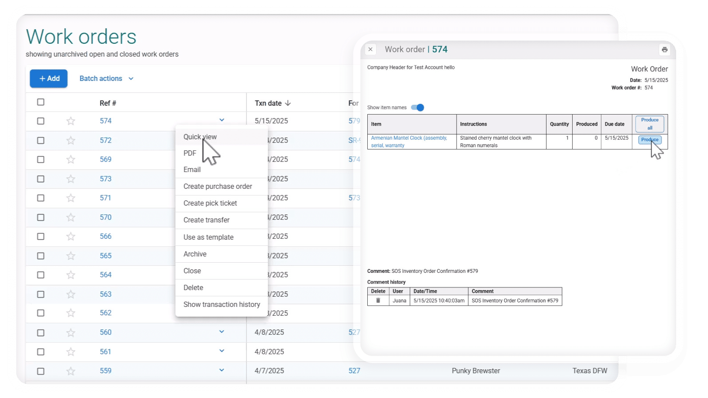Check the select-all checkbox in header

(x=41, y=102)
